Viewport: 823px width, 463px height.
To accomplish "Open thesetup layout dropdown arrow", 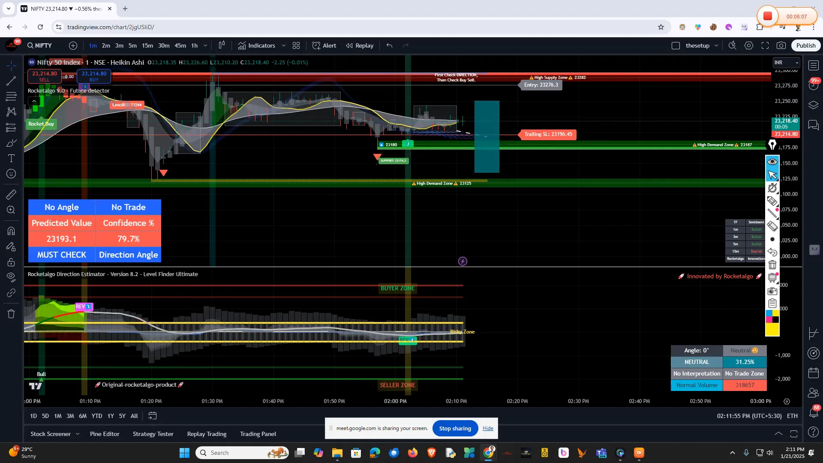I will [716, 45].
